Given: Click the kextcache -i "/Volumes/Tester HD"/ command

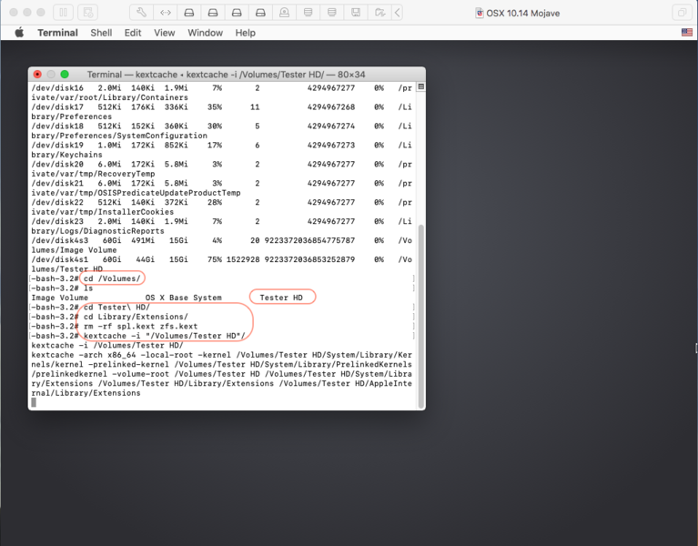Looking at the screenshot, I should pos(164,336).
